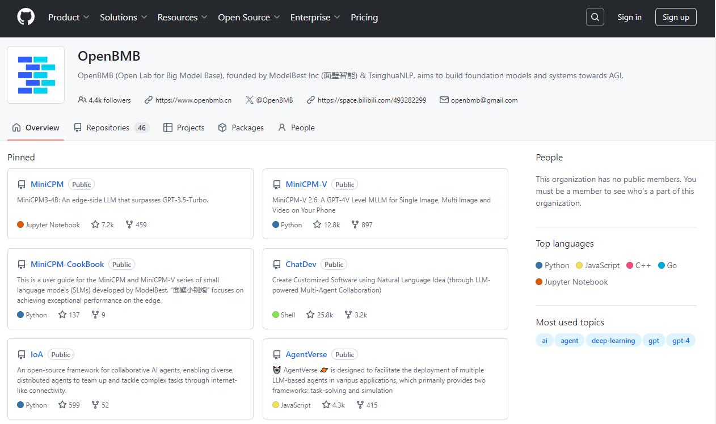Click the X logo next to @OpenBMB
The image size is (716, 424).
point(250,100)
